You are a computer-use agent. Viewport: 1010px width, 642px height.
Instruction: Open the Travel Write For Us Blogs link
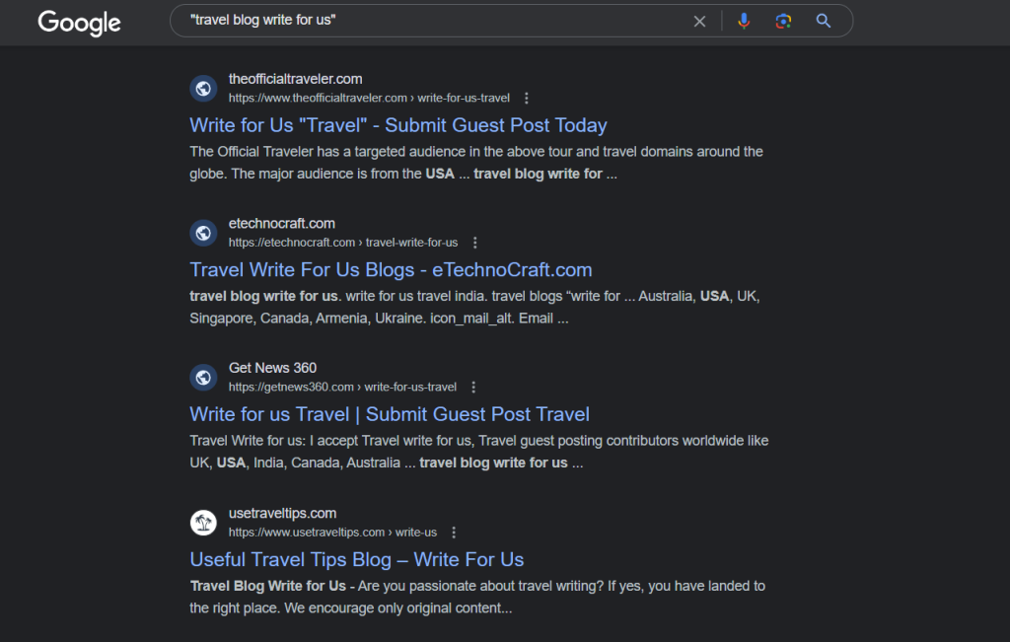391,269
